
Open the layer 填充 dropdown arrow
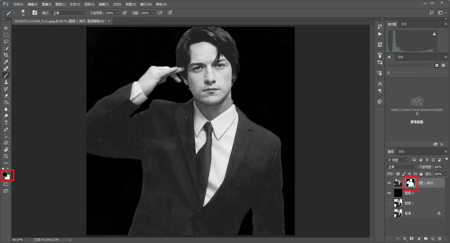[446, 174]
